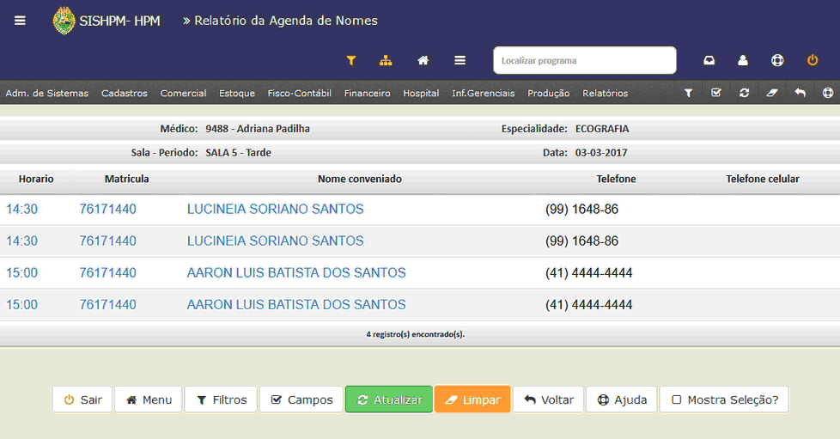This screenshot has height=439, width=840.
Task: Open the yellow sitemap hierarchy icon
Action: coord(386,61)
